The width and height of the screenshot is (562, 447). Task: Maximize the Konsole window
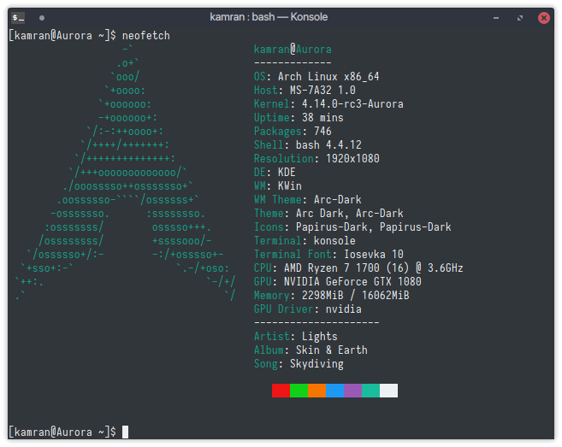(x=520, y=18)
